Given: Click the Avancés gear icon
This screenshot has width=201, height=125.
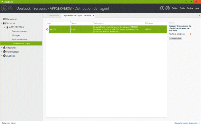Looking at the screenshot, I should pos(4,56).
